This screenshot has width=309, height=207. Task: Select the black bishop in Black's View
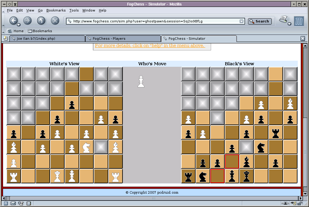[x=247, y=162]
